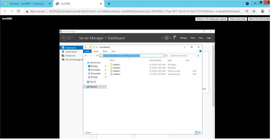
Task: Sort files by the Name column header
Action: [x=112, y=60]
